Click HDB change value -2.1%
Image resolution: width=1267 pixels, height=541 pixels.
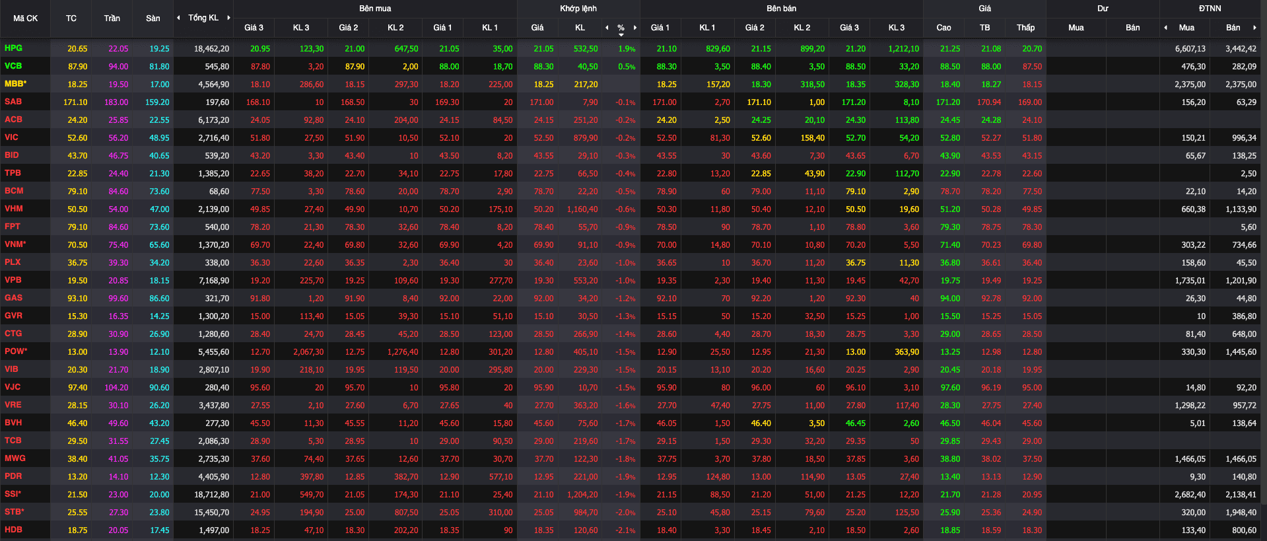tap(625, 530)
